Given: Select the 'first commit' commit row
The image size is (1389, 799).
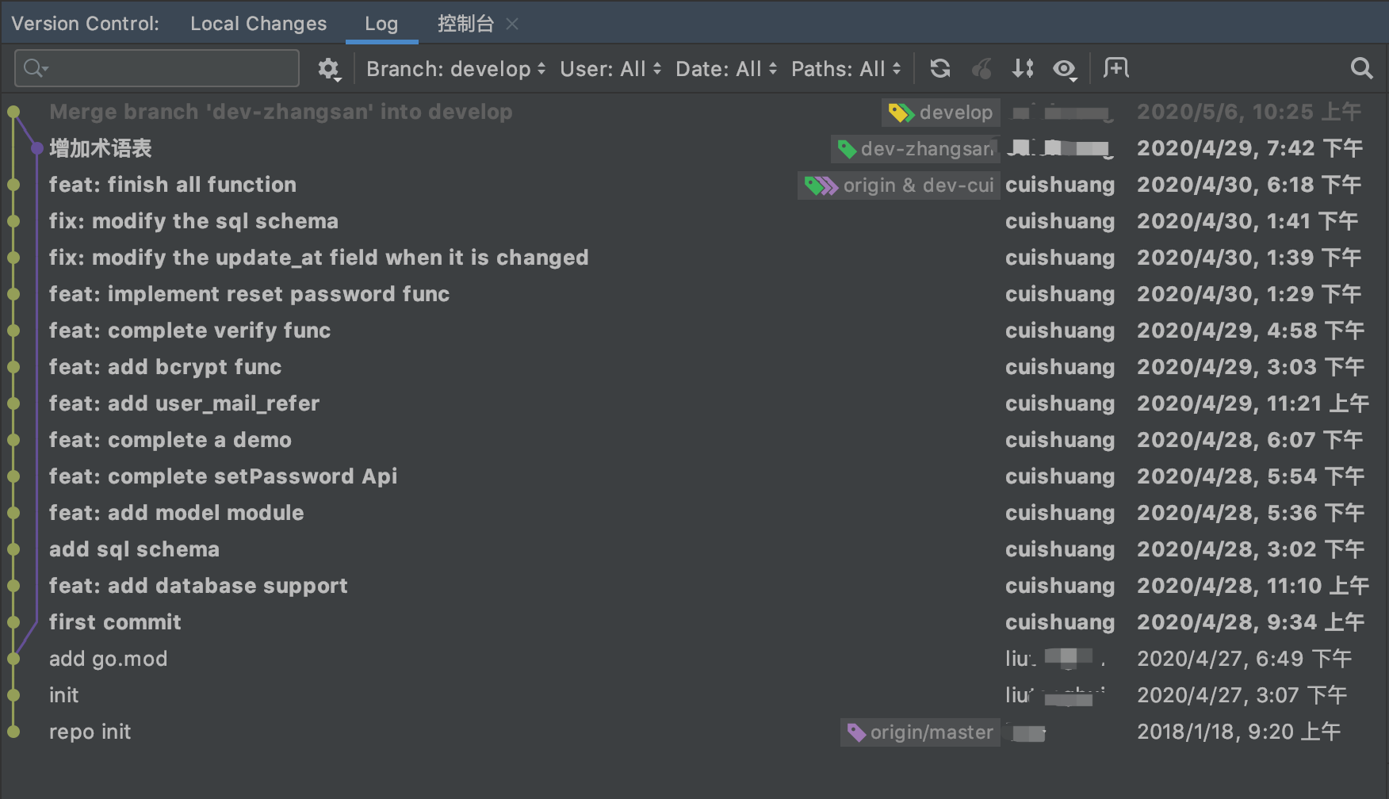Looking at the screenshot, I should click(116, 622).
